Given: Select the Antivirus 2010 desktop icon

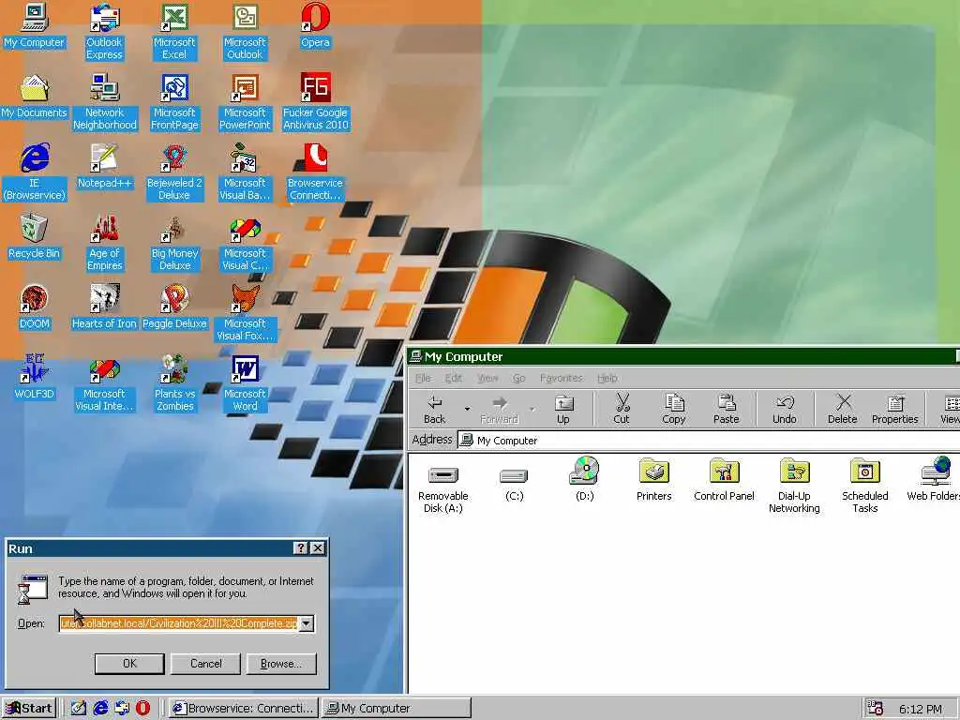Looking at the screenshot, I should (x=315, y=102).
